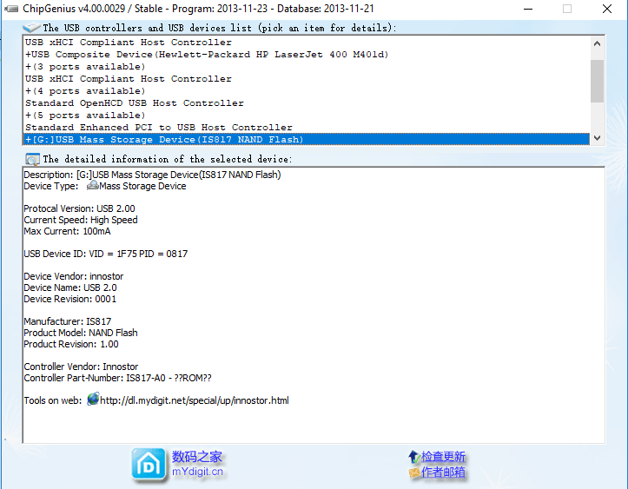Click the globe icon beside Tools on web
The height and width of the screenshot is (489, 628).
(x=93, y=400)
